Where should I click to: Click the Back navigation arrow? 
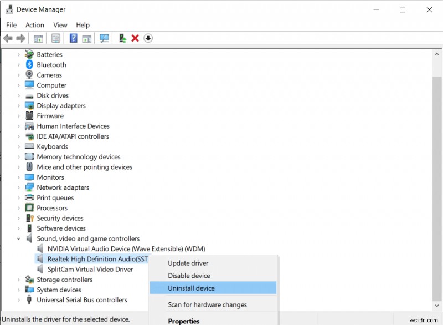click(x=7, y=38)
